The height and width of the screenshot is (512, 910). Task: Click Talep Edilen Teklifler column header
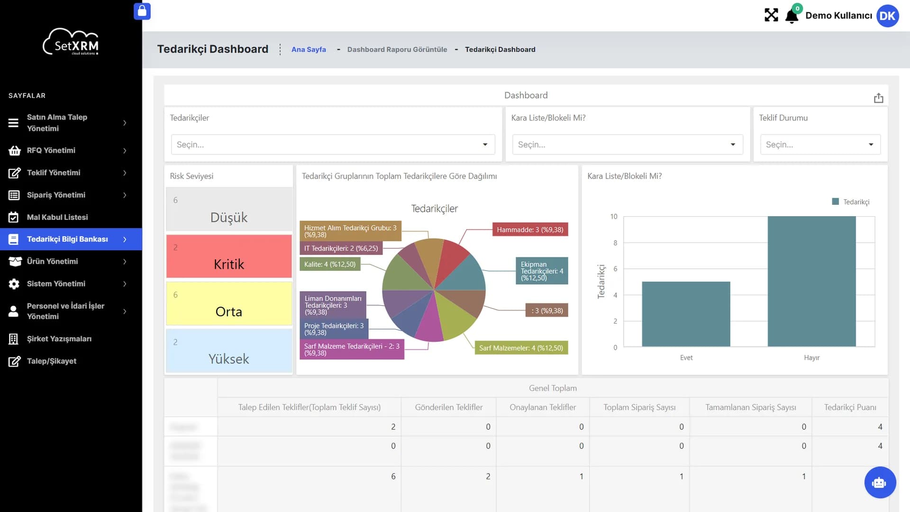309,407
